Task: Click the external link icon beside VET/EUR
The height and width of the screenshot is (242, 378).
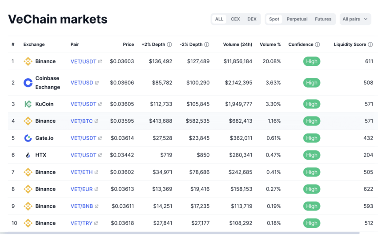Action: [x=96, y=189]
